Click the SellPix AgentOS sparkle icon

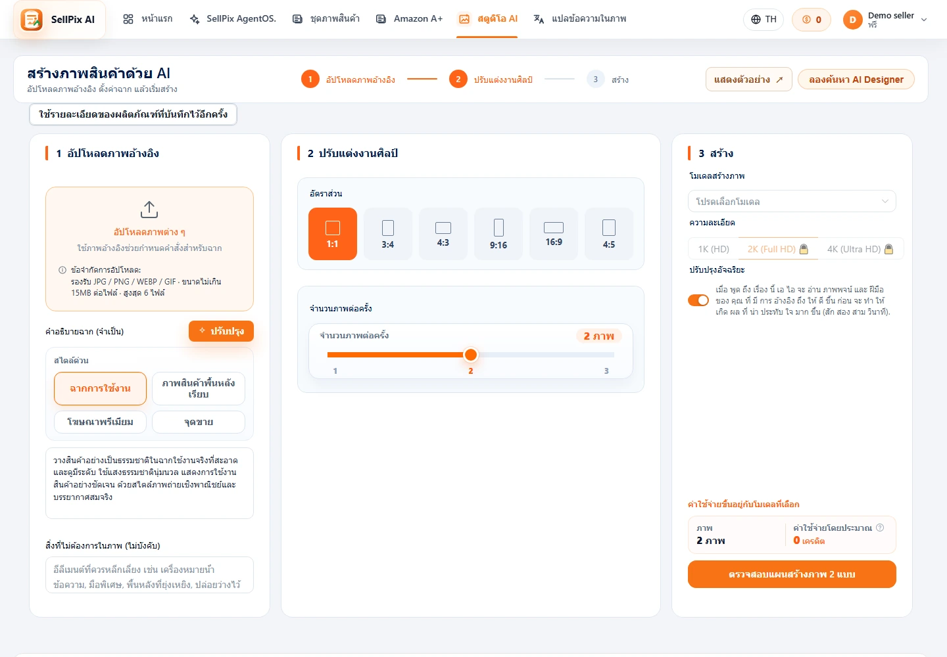click(195, 19)
